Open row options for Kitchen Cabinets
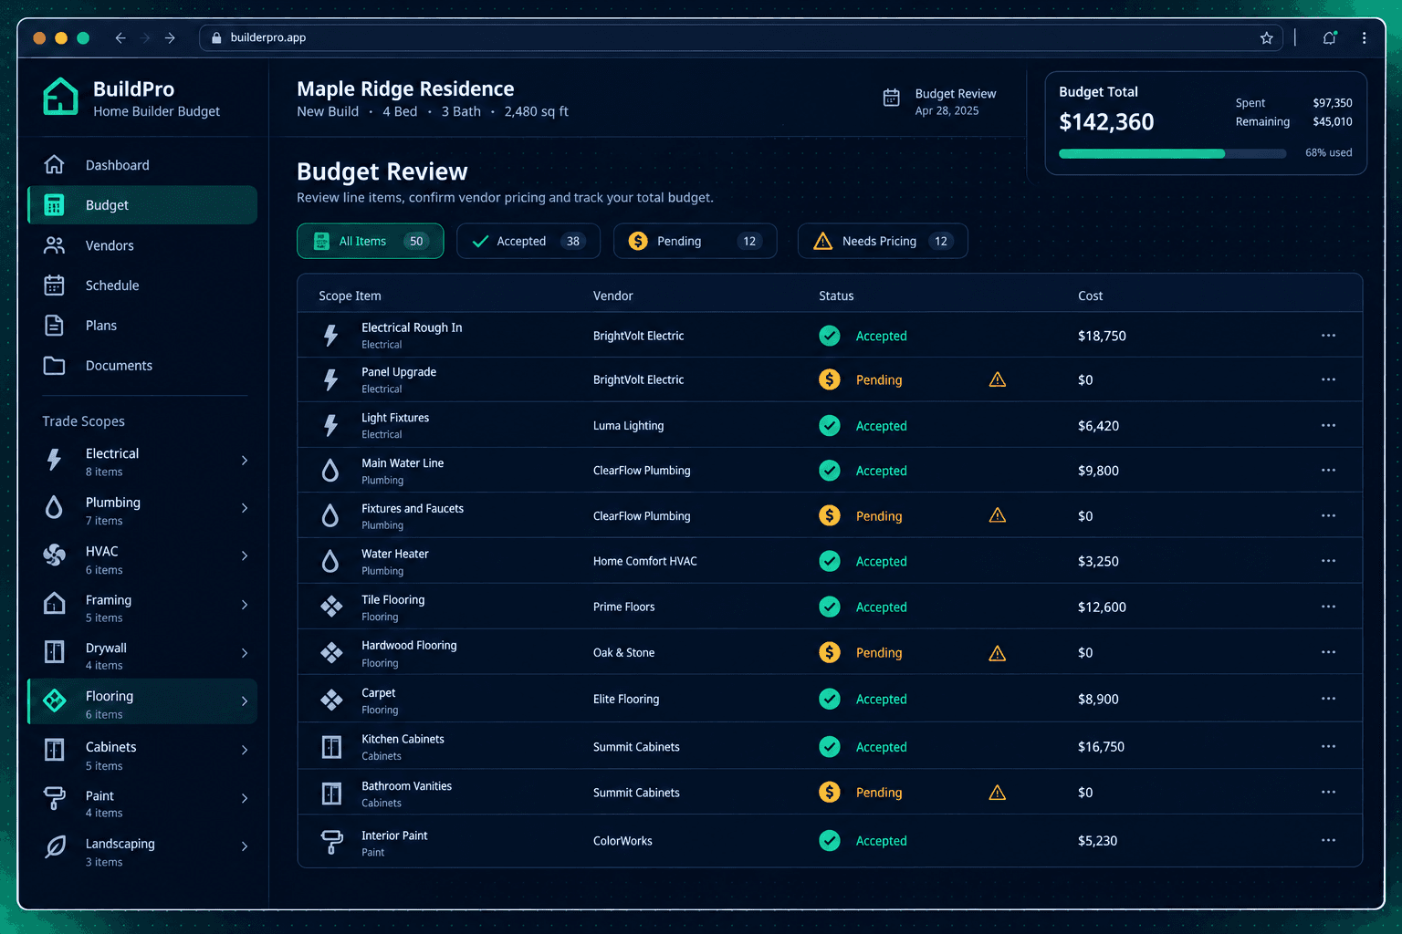This screenshot has width=1402, height=934. pyautogui.click(x=1328, y=746)
